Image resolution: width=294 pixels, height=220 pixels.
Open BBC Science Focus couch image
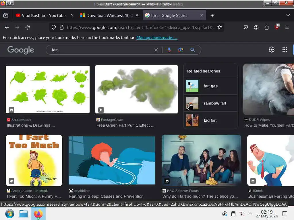tap(201, 160)
